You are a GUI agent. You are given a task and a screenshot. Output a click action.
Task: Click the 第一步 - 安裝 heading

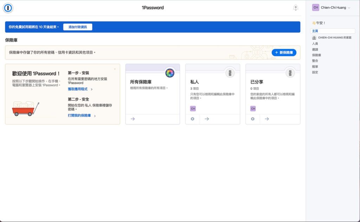[x=78, y=73]
